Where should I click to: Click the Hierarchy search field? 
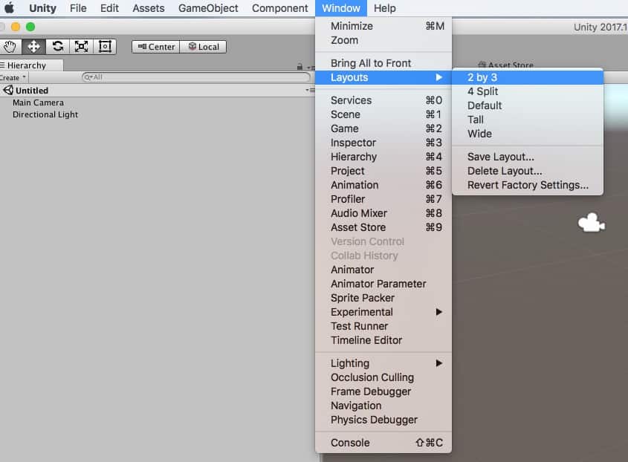(196, 77)
